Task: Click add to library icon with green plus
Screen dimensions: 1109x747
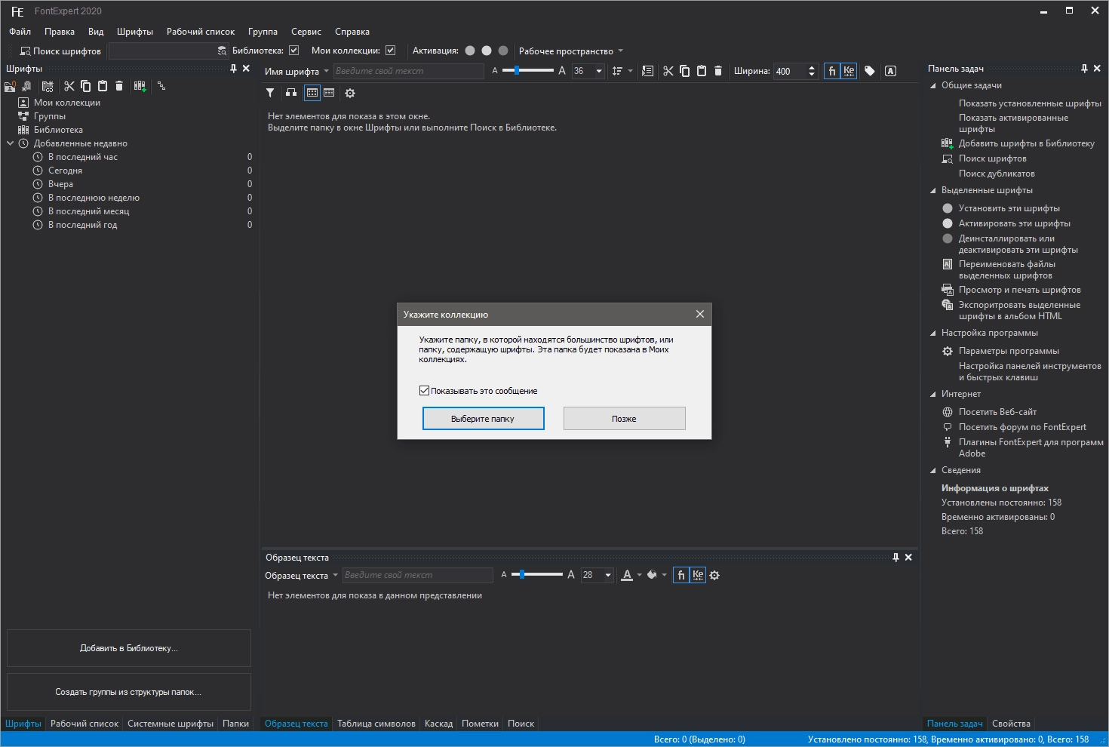Action: 140,86
